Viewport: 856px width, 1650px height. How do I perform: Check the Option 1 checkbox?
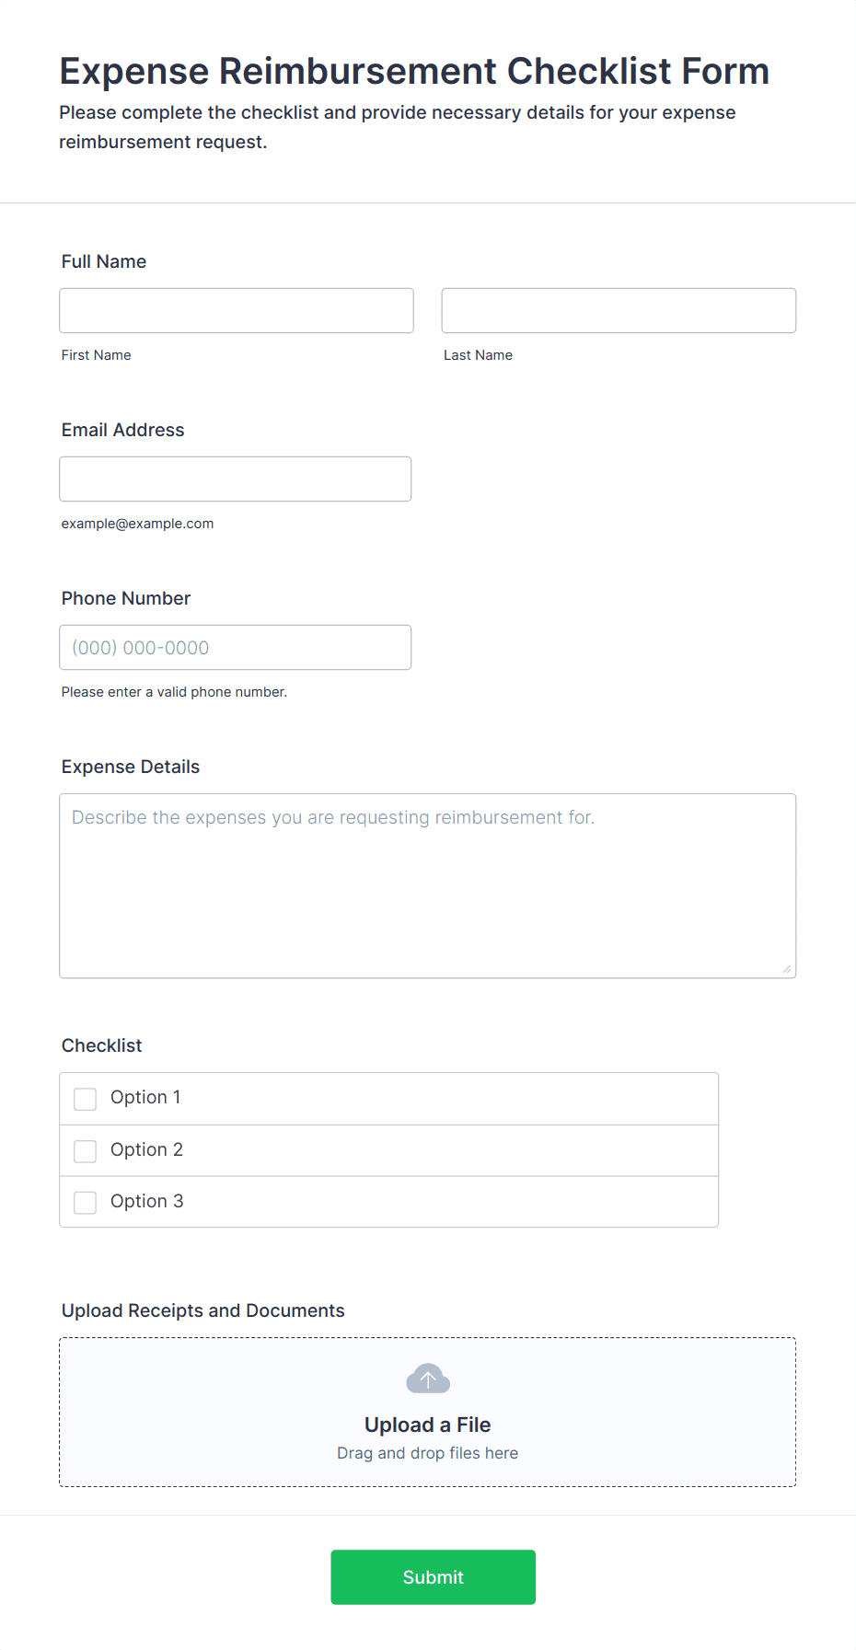(85, 1099)
